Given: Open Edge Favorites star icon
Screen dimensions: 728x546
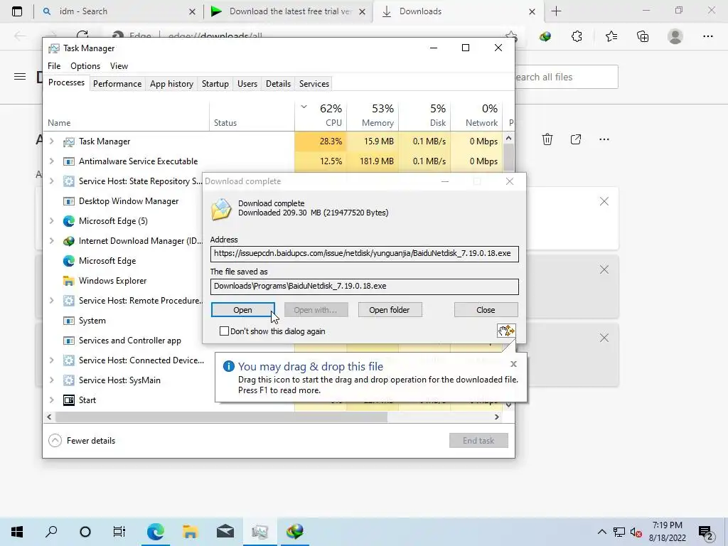Looking at the screenshot, I should click(611, 36).
